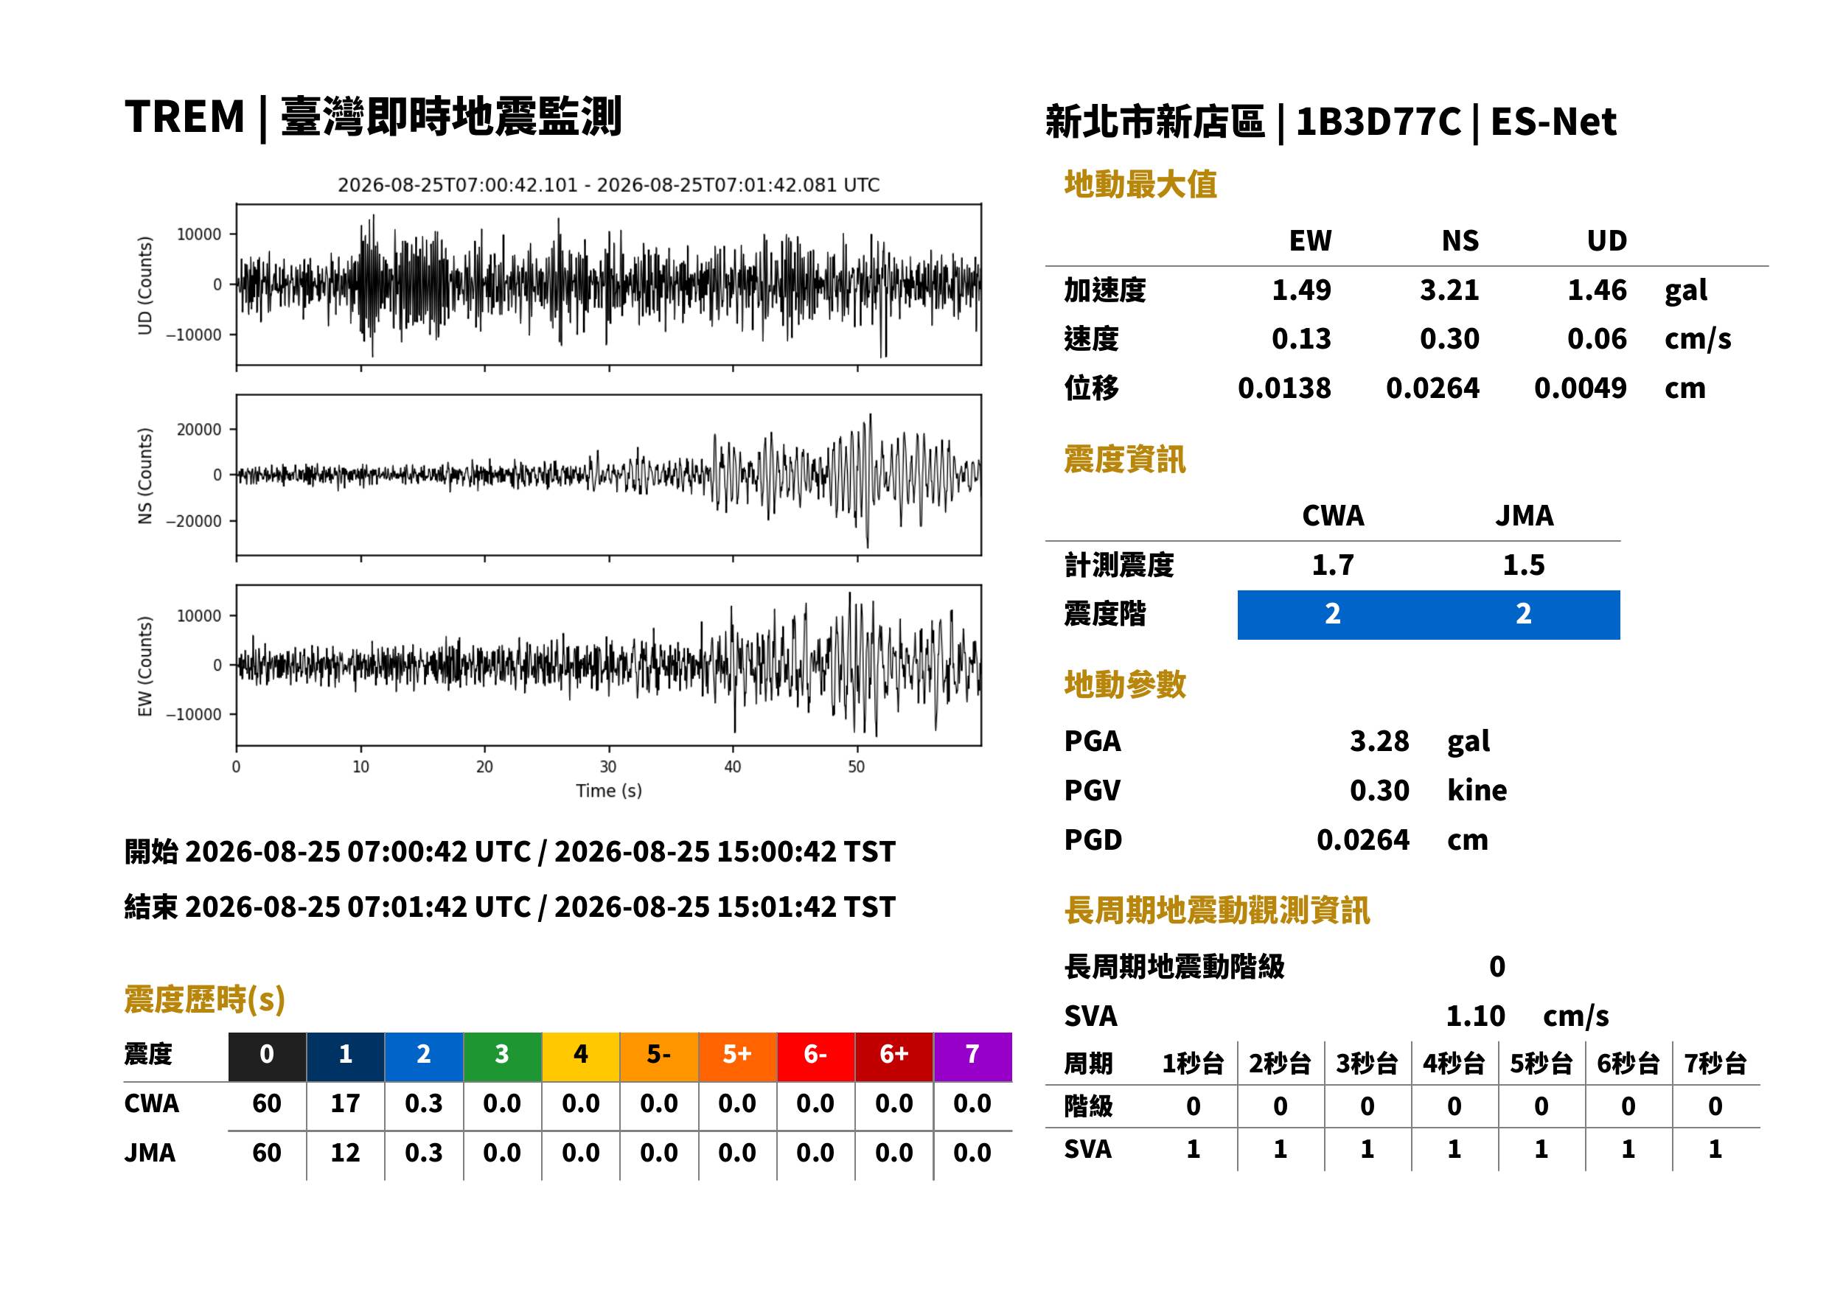Viewport: 1829px width, 1306px height.
Task: Select the PGA value 3.28
Action: [1379, 741]
